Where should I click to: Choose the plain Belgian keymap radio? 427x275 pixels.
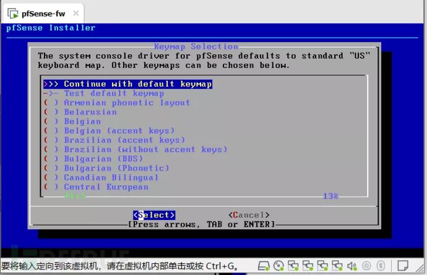(72, 121)
